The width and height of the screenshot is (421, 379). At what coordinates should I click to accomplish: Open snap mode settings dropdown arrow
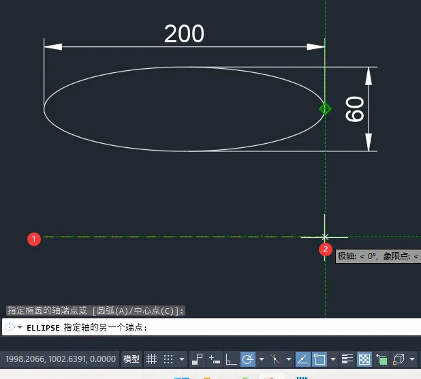pyautogui.click(x=182, y=359)
